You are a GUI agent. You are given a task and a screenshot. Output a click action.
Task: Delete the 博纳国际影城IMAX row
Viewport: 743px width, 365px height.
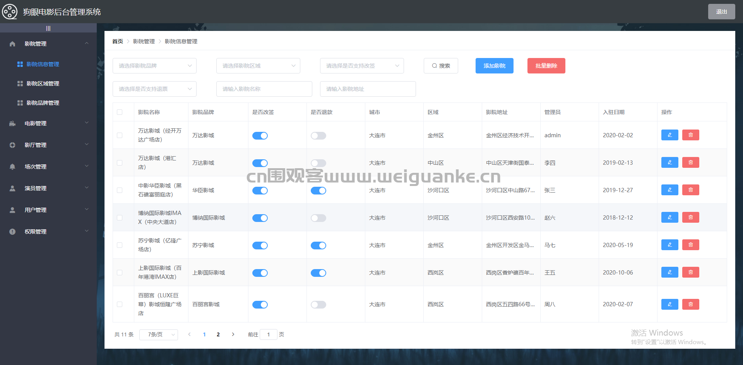691,217
